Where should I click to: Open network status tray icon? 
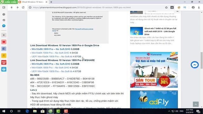tap(173, 111)
